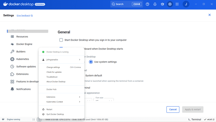Screen dimensions: 216x122
Task: Open the Terminal button in the status bar
Action: (x=195, y=119)
